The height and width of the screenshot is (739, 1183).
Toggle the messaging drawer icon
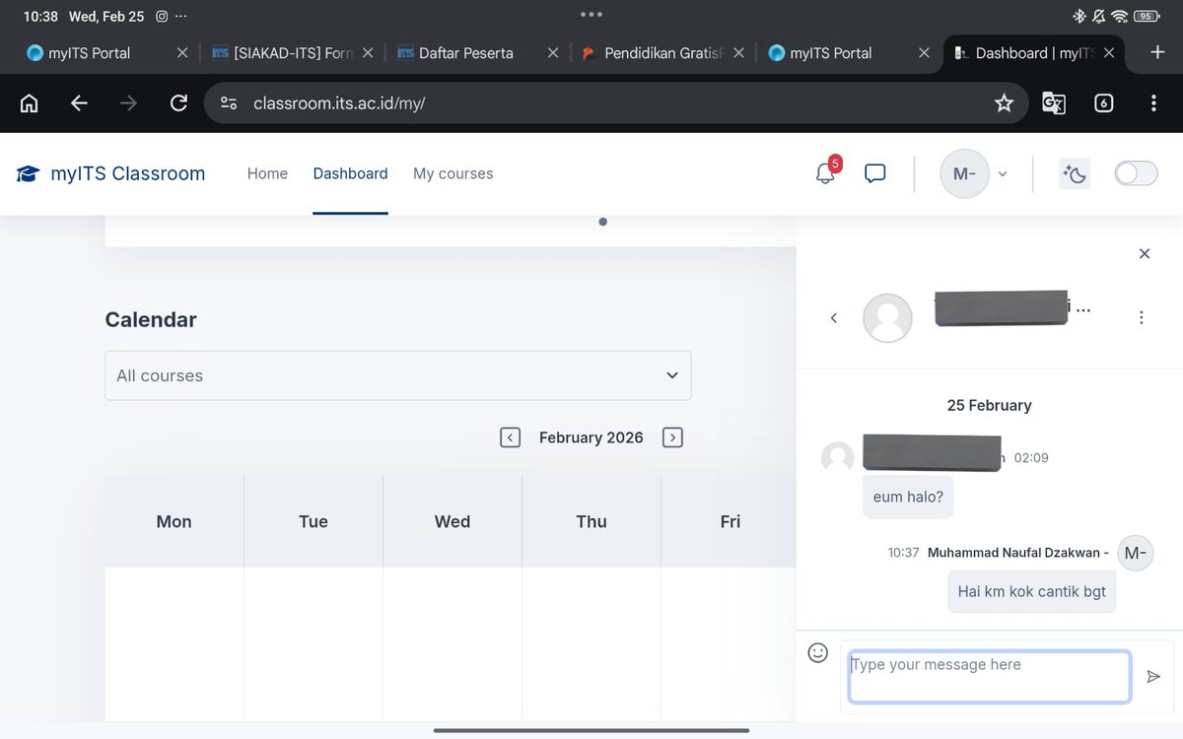[x=874, y=173]
